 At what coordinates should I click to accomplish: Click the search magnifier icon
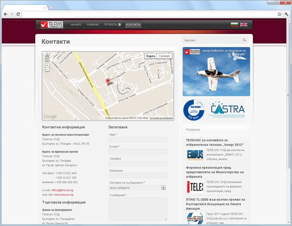click(x=244, y=40)
